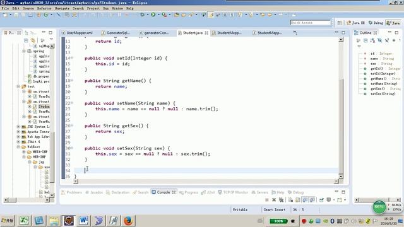Click the Pin Console icon

point(321,200)
